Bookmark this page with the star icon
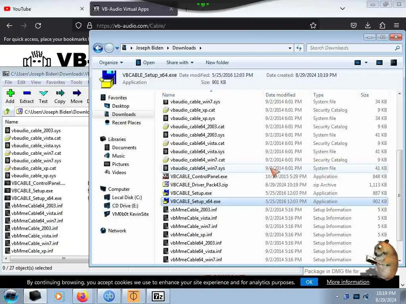This screenshot has width=406, height=304. point(313,25)
